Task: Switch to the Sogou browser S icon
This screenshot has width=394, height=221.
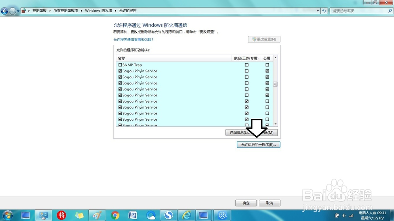Action: pyautogui.click(x=169, y=215)
